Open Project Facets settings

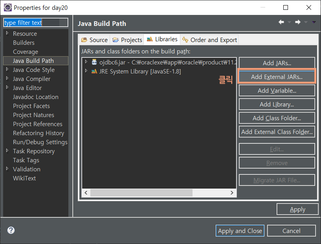click(31, 106)
